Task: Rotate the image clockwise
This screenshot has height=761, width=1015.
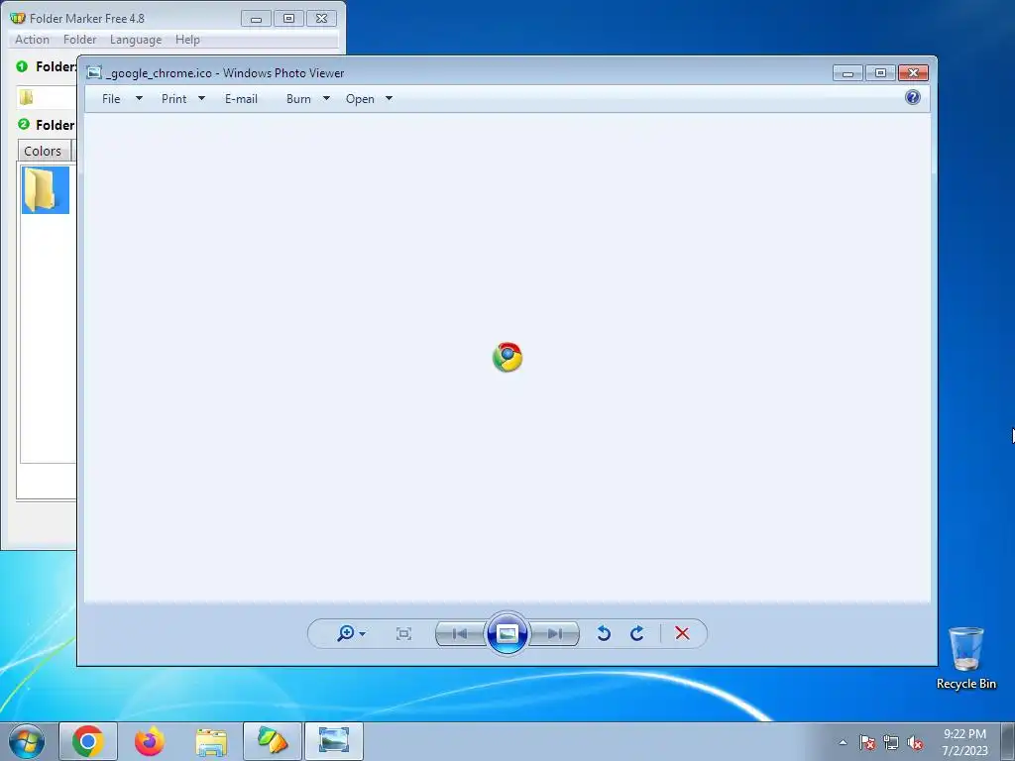Action: pos(637,633)
